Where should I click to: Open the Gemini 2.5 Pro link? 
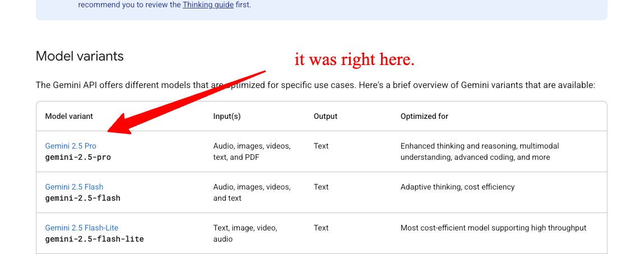[x=71, y=146]
